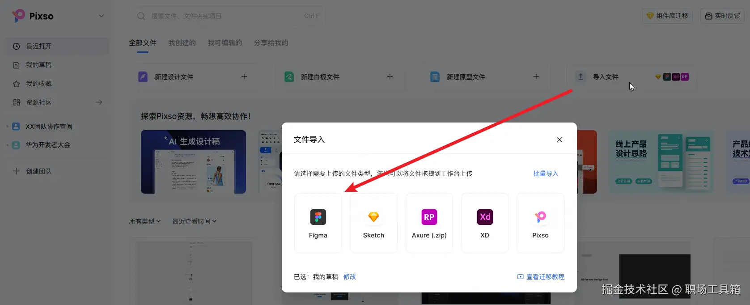Switch to the 我创建的 tab
Viewport: 750px width, 305px height.
click(x=182, y=43)
